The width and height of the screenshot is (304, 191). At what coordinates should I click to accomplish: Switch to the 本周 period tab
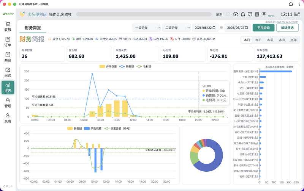click(x=270, y=40)
